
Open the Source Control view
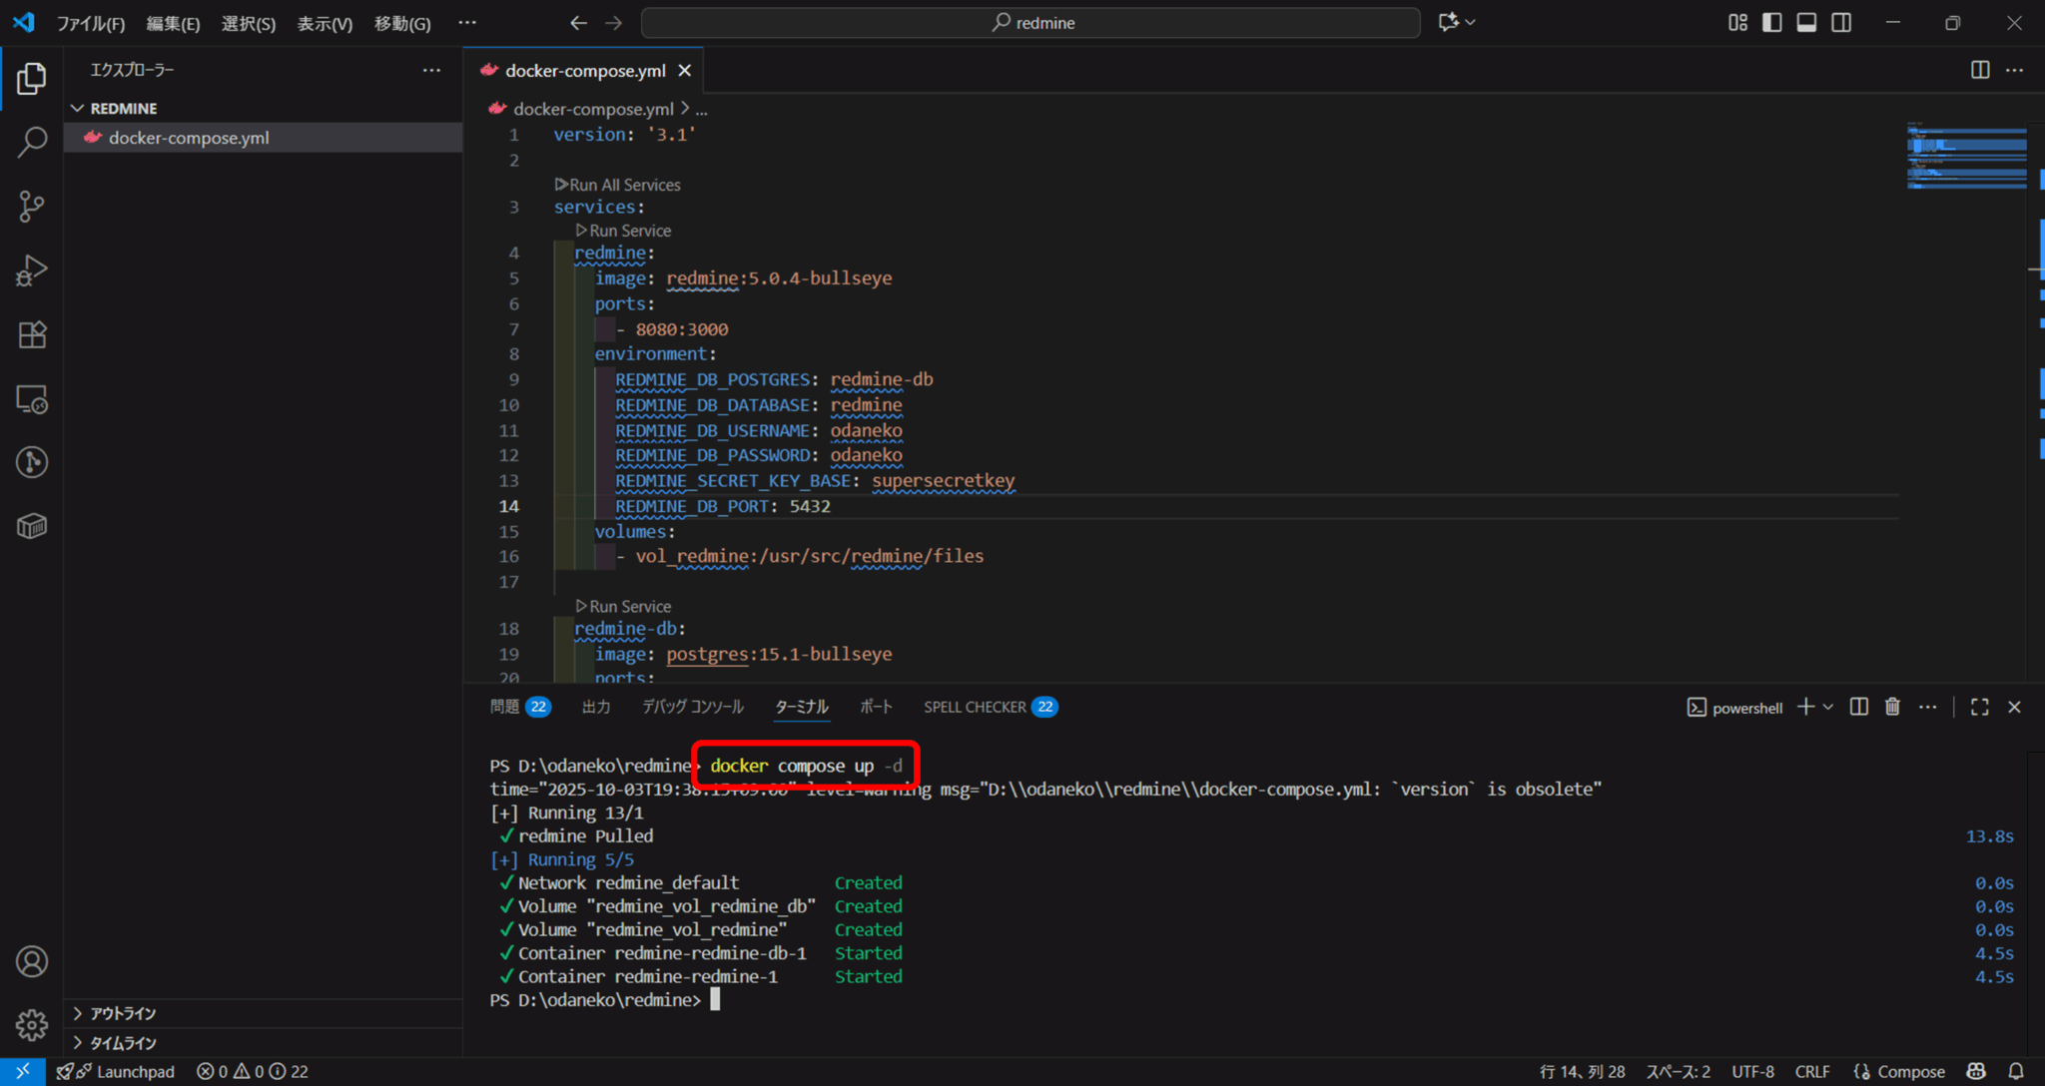tap(31, 206)
